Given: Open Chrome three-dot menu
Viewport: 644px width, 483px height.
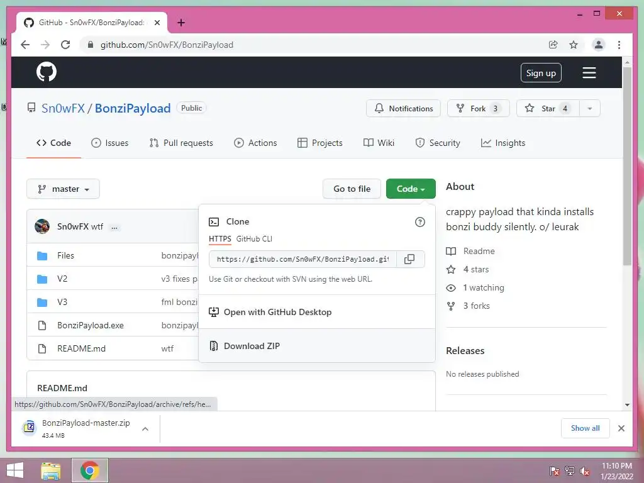Looking at the screenshot, I should click(x=619, y=45).
